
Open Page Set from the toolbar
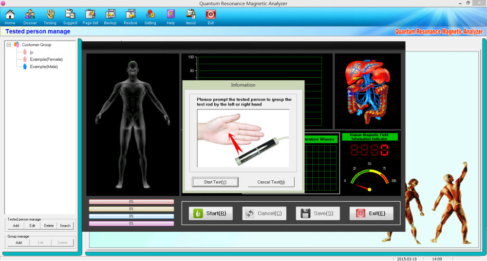pyautogui.click(x=90, y=15)
